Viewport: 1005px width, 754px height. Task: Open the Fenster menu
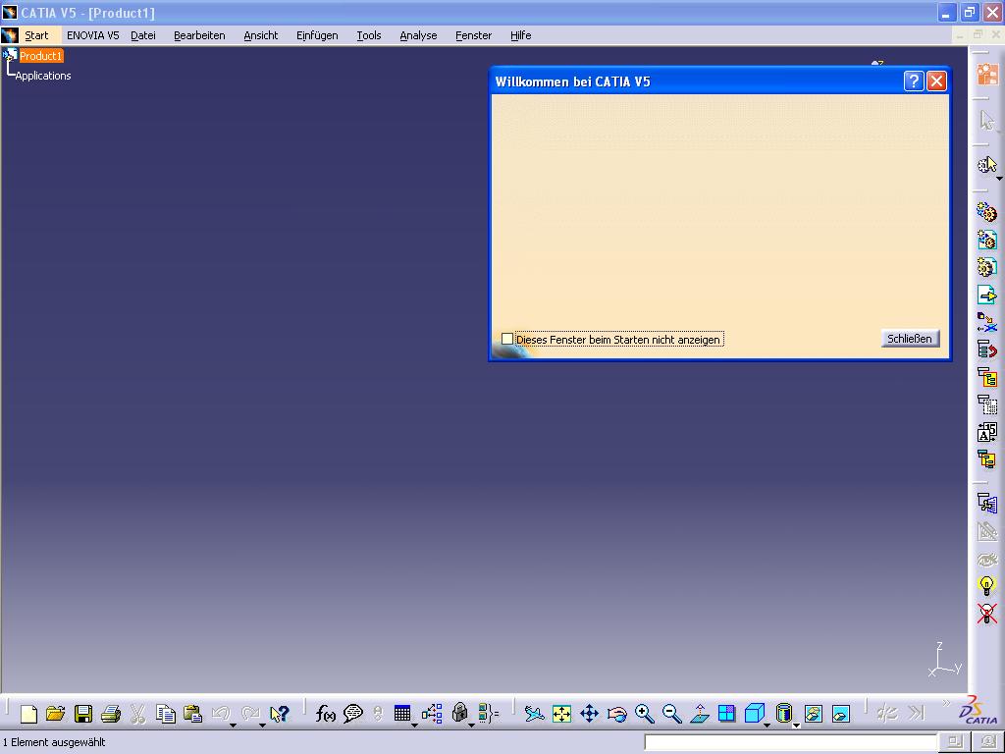click(x=474, y=35)
